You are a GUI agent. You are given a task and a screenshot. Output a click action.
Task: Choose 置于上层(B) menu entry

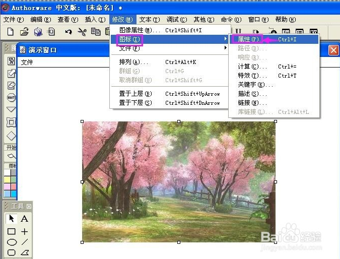[x=170, y=94]
